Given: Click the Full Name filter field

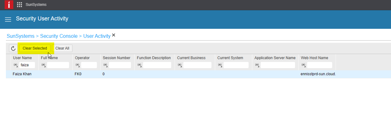Looking at the screenshot, I should coord(58,65).
